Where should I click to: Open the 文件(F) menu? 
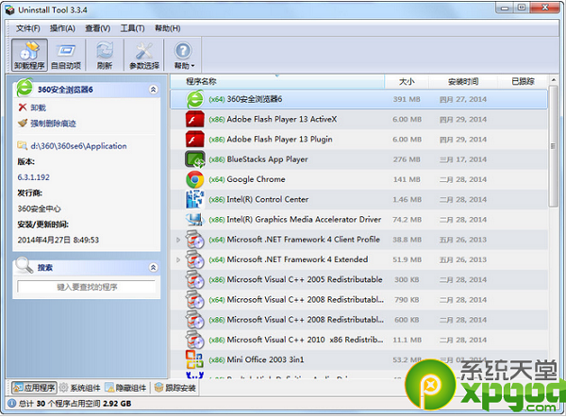[x=27, y=28]
